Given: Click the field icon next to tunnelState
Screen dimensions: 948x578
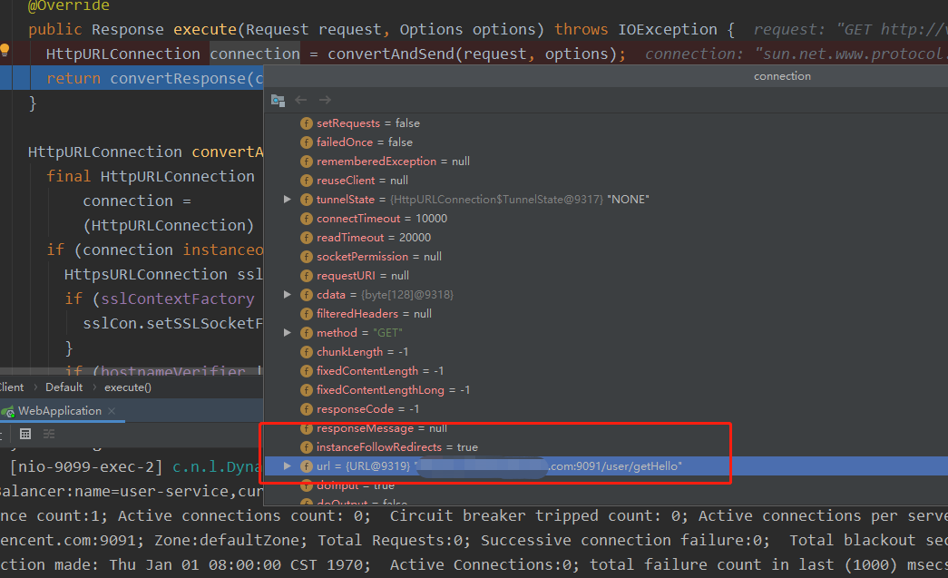Looking at the screenshot, I should (x=307, y=200).
